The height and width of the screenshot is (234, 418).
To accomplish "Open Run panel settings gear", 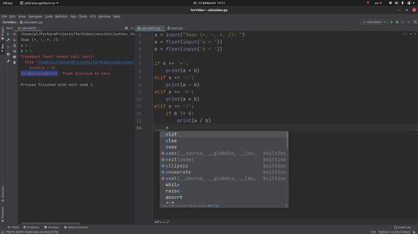I will coord(127,28).
